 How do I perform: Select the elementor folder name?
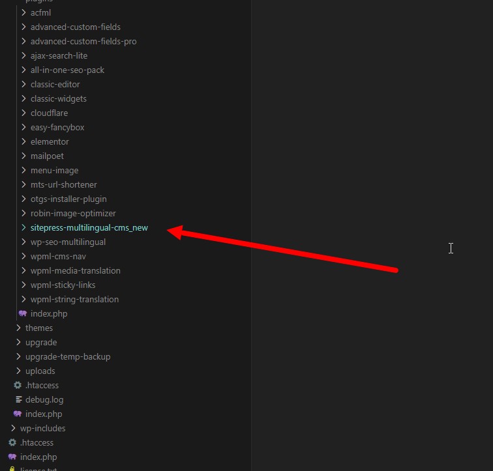click(x=50, y=141)
